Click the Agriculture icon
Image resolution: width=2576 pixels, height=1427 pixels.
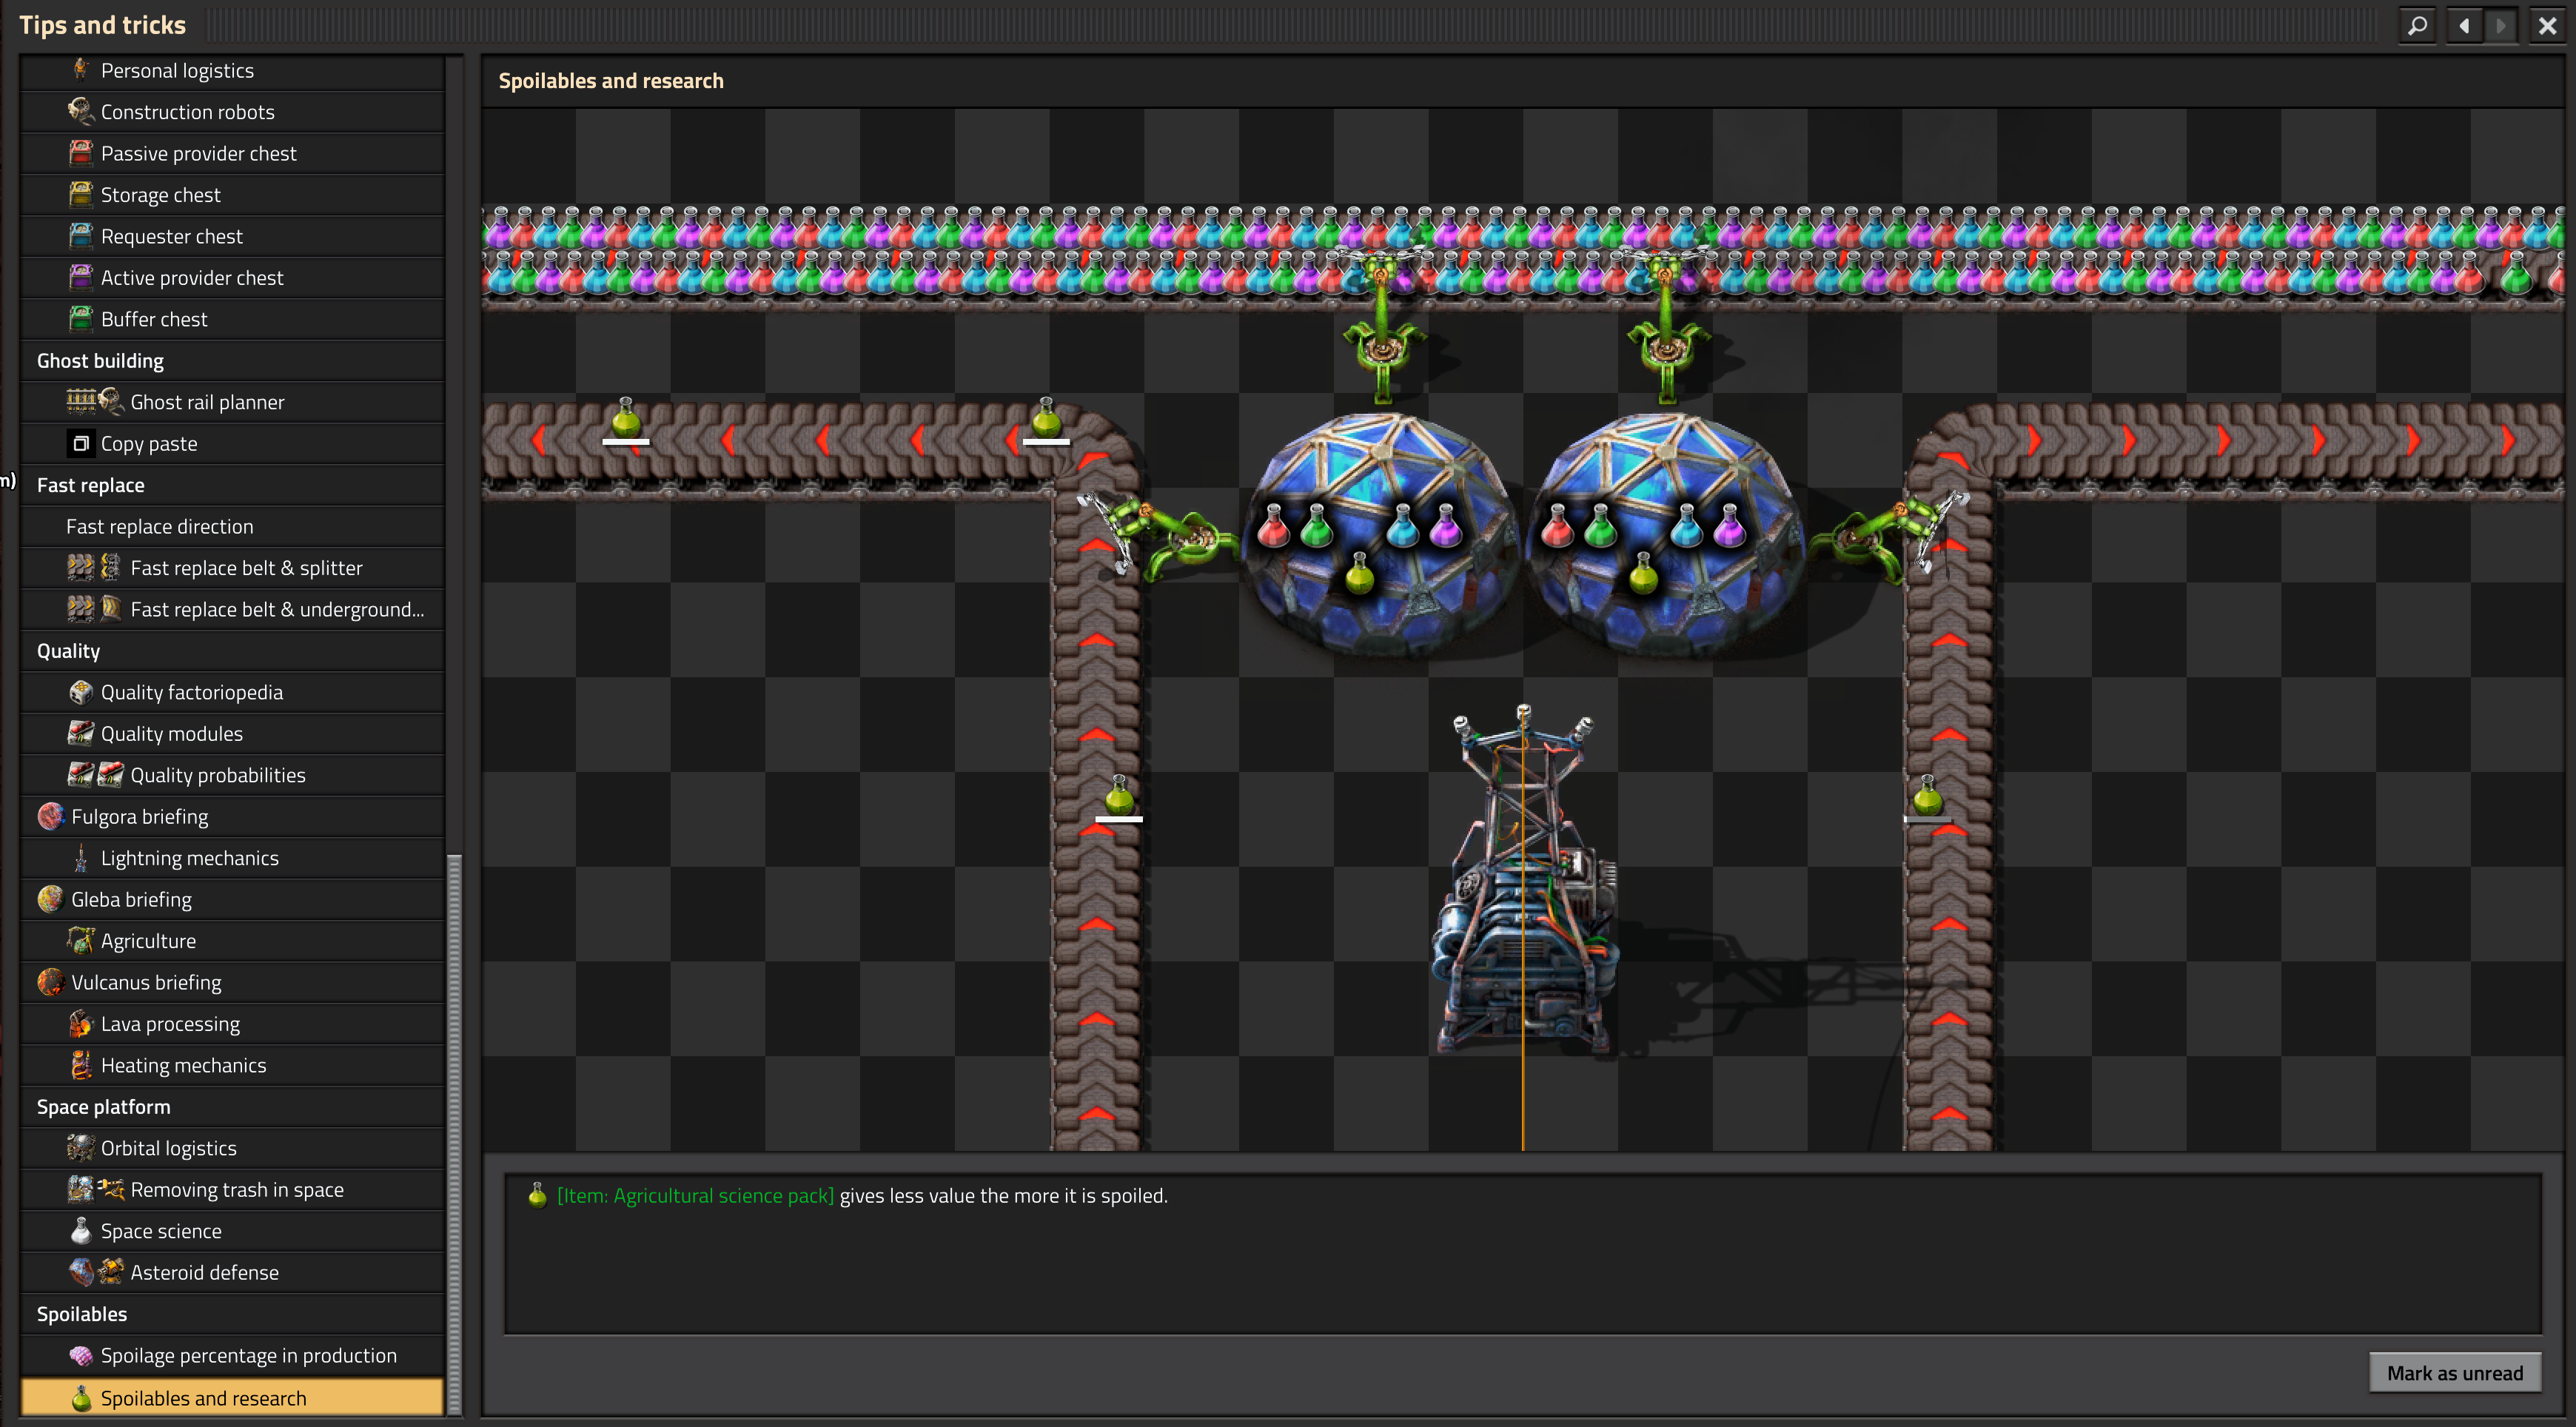click(x=81, y=941)
